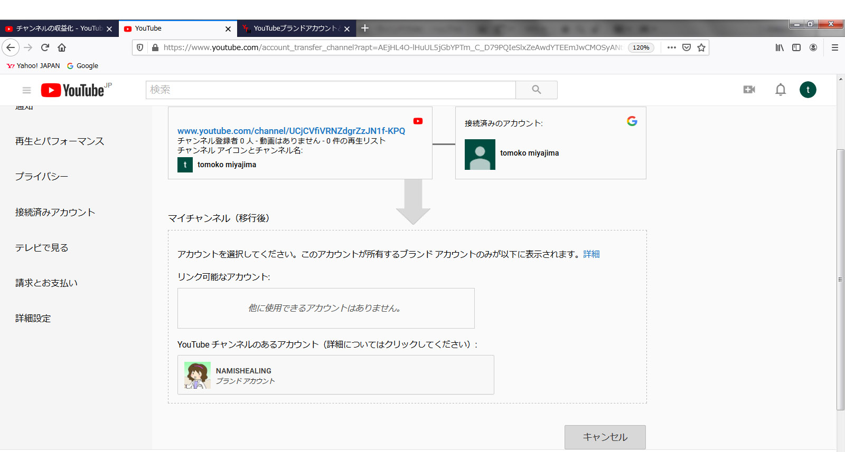Open 詳細設定 settings
This screenshot has height=452, width=845.
click(33, 318)
